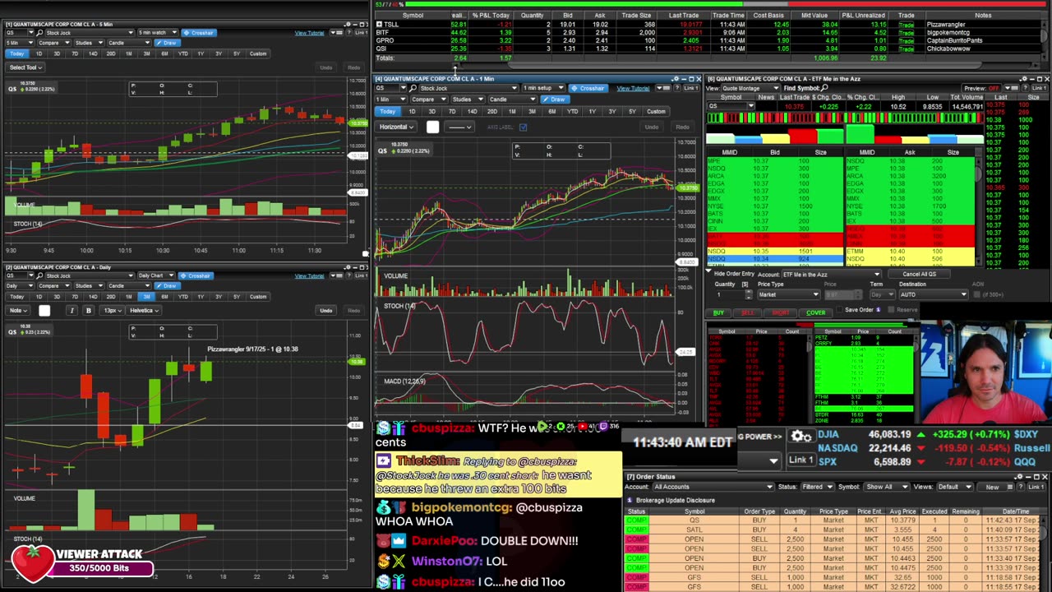Click the Save Order info icon

878,309
